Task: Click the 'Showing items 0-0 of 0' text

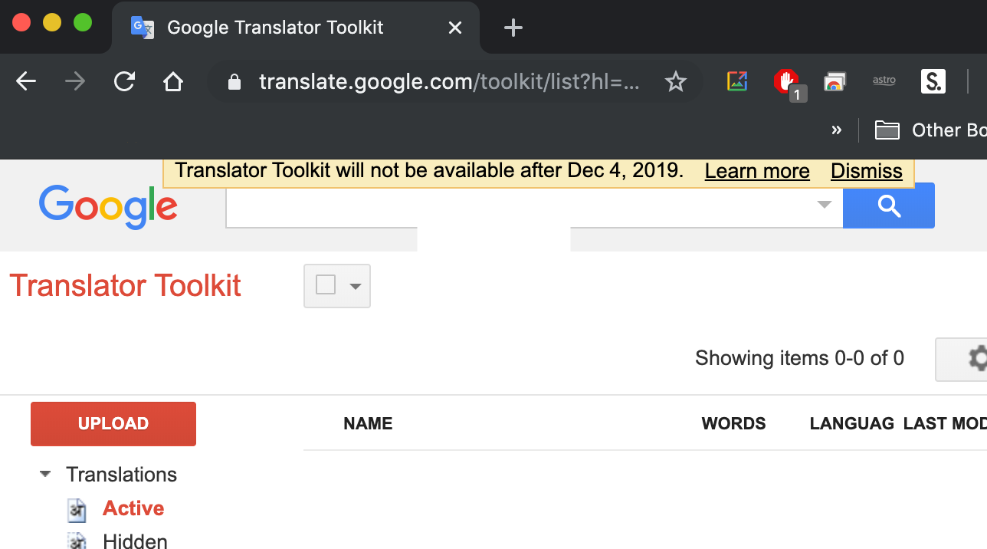Action: [x=799, y=358]
